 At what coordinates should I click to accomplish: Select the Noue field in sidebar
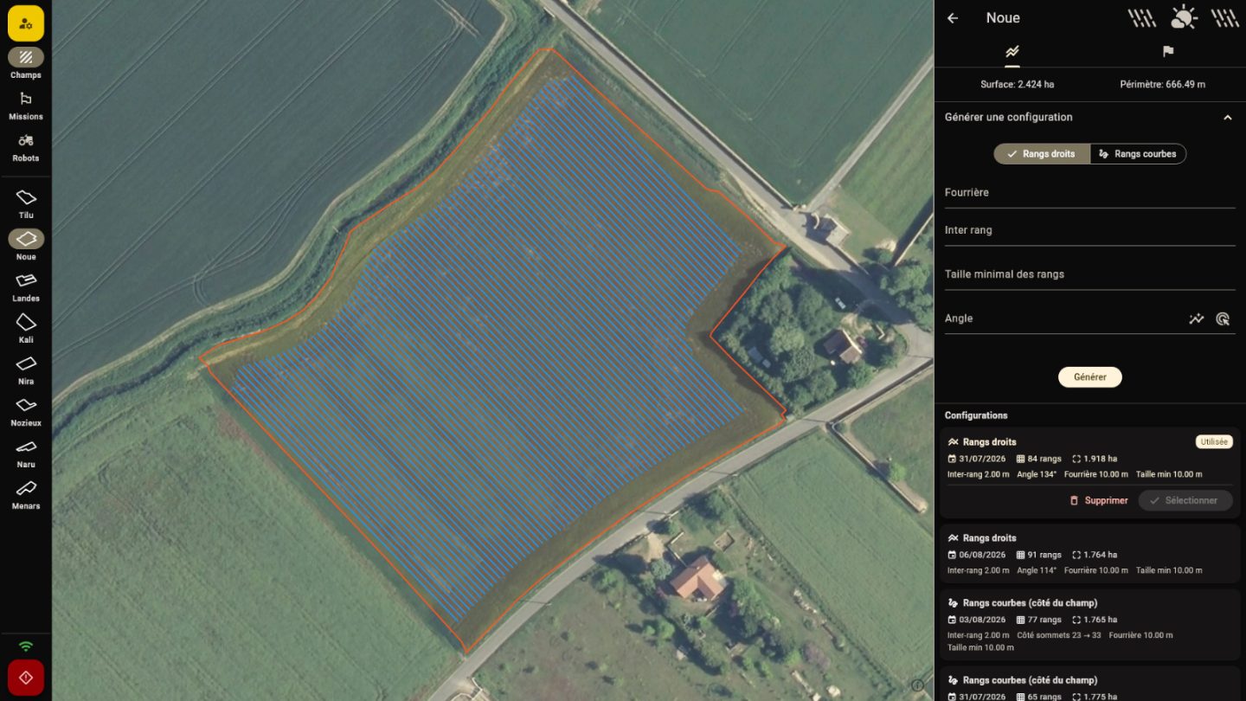click(x=26, y=246)
